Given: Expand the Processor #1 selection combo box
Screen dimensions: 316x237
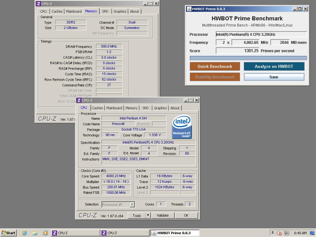Looking at the screenshot, I should coord(132,205).
